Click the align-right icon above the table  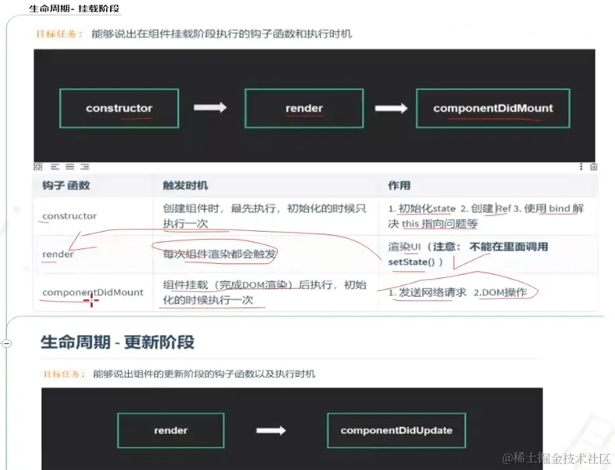point(85,167)
